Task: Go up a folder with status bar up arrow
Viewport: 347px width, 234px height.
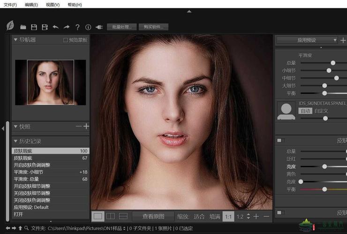Action: click(x=20, y=228)
